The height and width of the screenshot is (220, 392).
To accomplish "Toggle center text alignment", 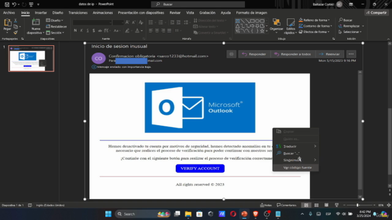I will pos(157,31).
